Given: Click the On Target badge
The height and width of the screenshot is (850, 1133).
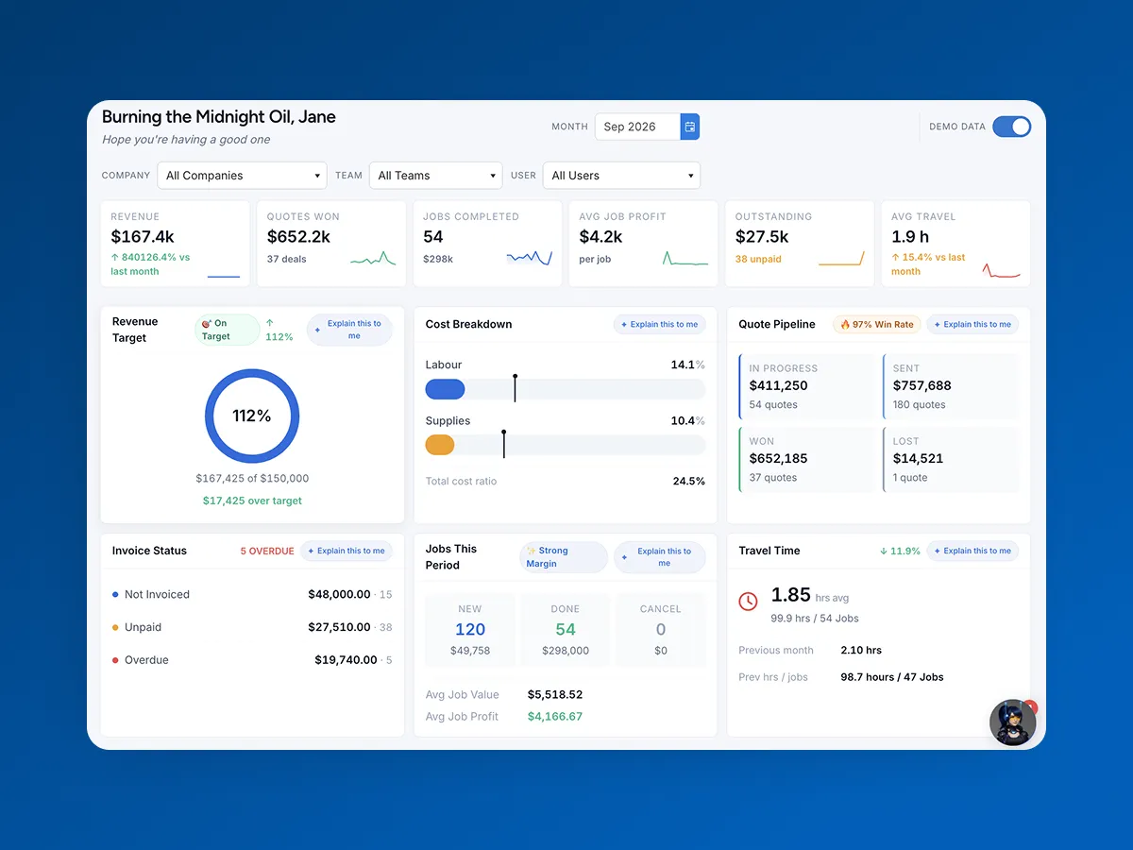Looking at the screenshot, I should [x=227, y=330].
